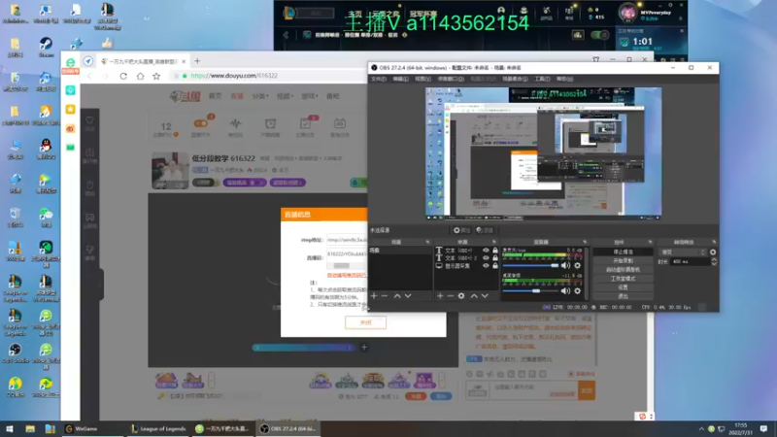Open audio settings gear for first mixer channel
This screenshot has width=777, height=437.
(577, 265)
